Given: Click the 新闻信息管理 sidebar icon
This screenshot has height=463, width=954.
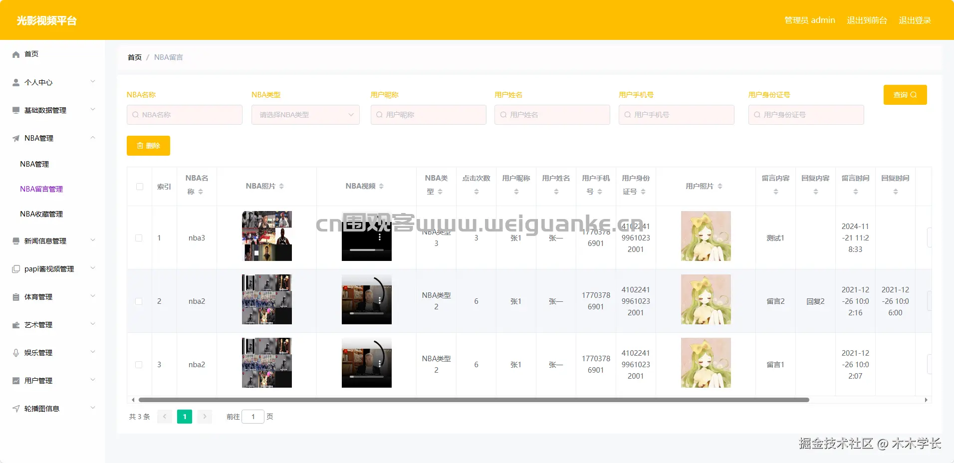Looking at the screenshot, I should 16,241.
